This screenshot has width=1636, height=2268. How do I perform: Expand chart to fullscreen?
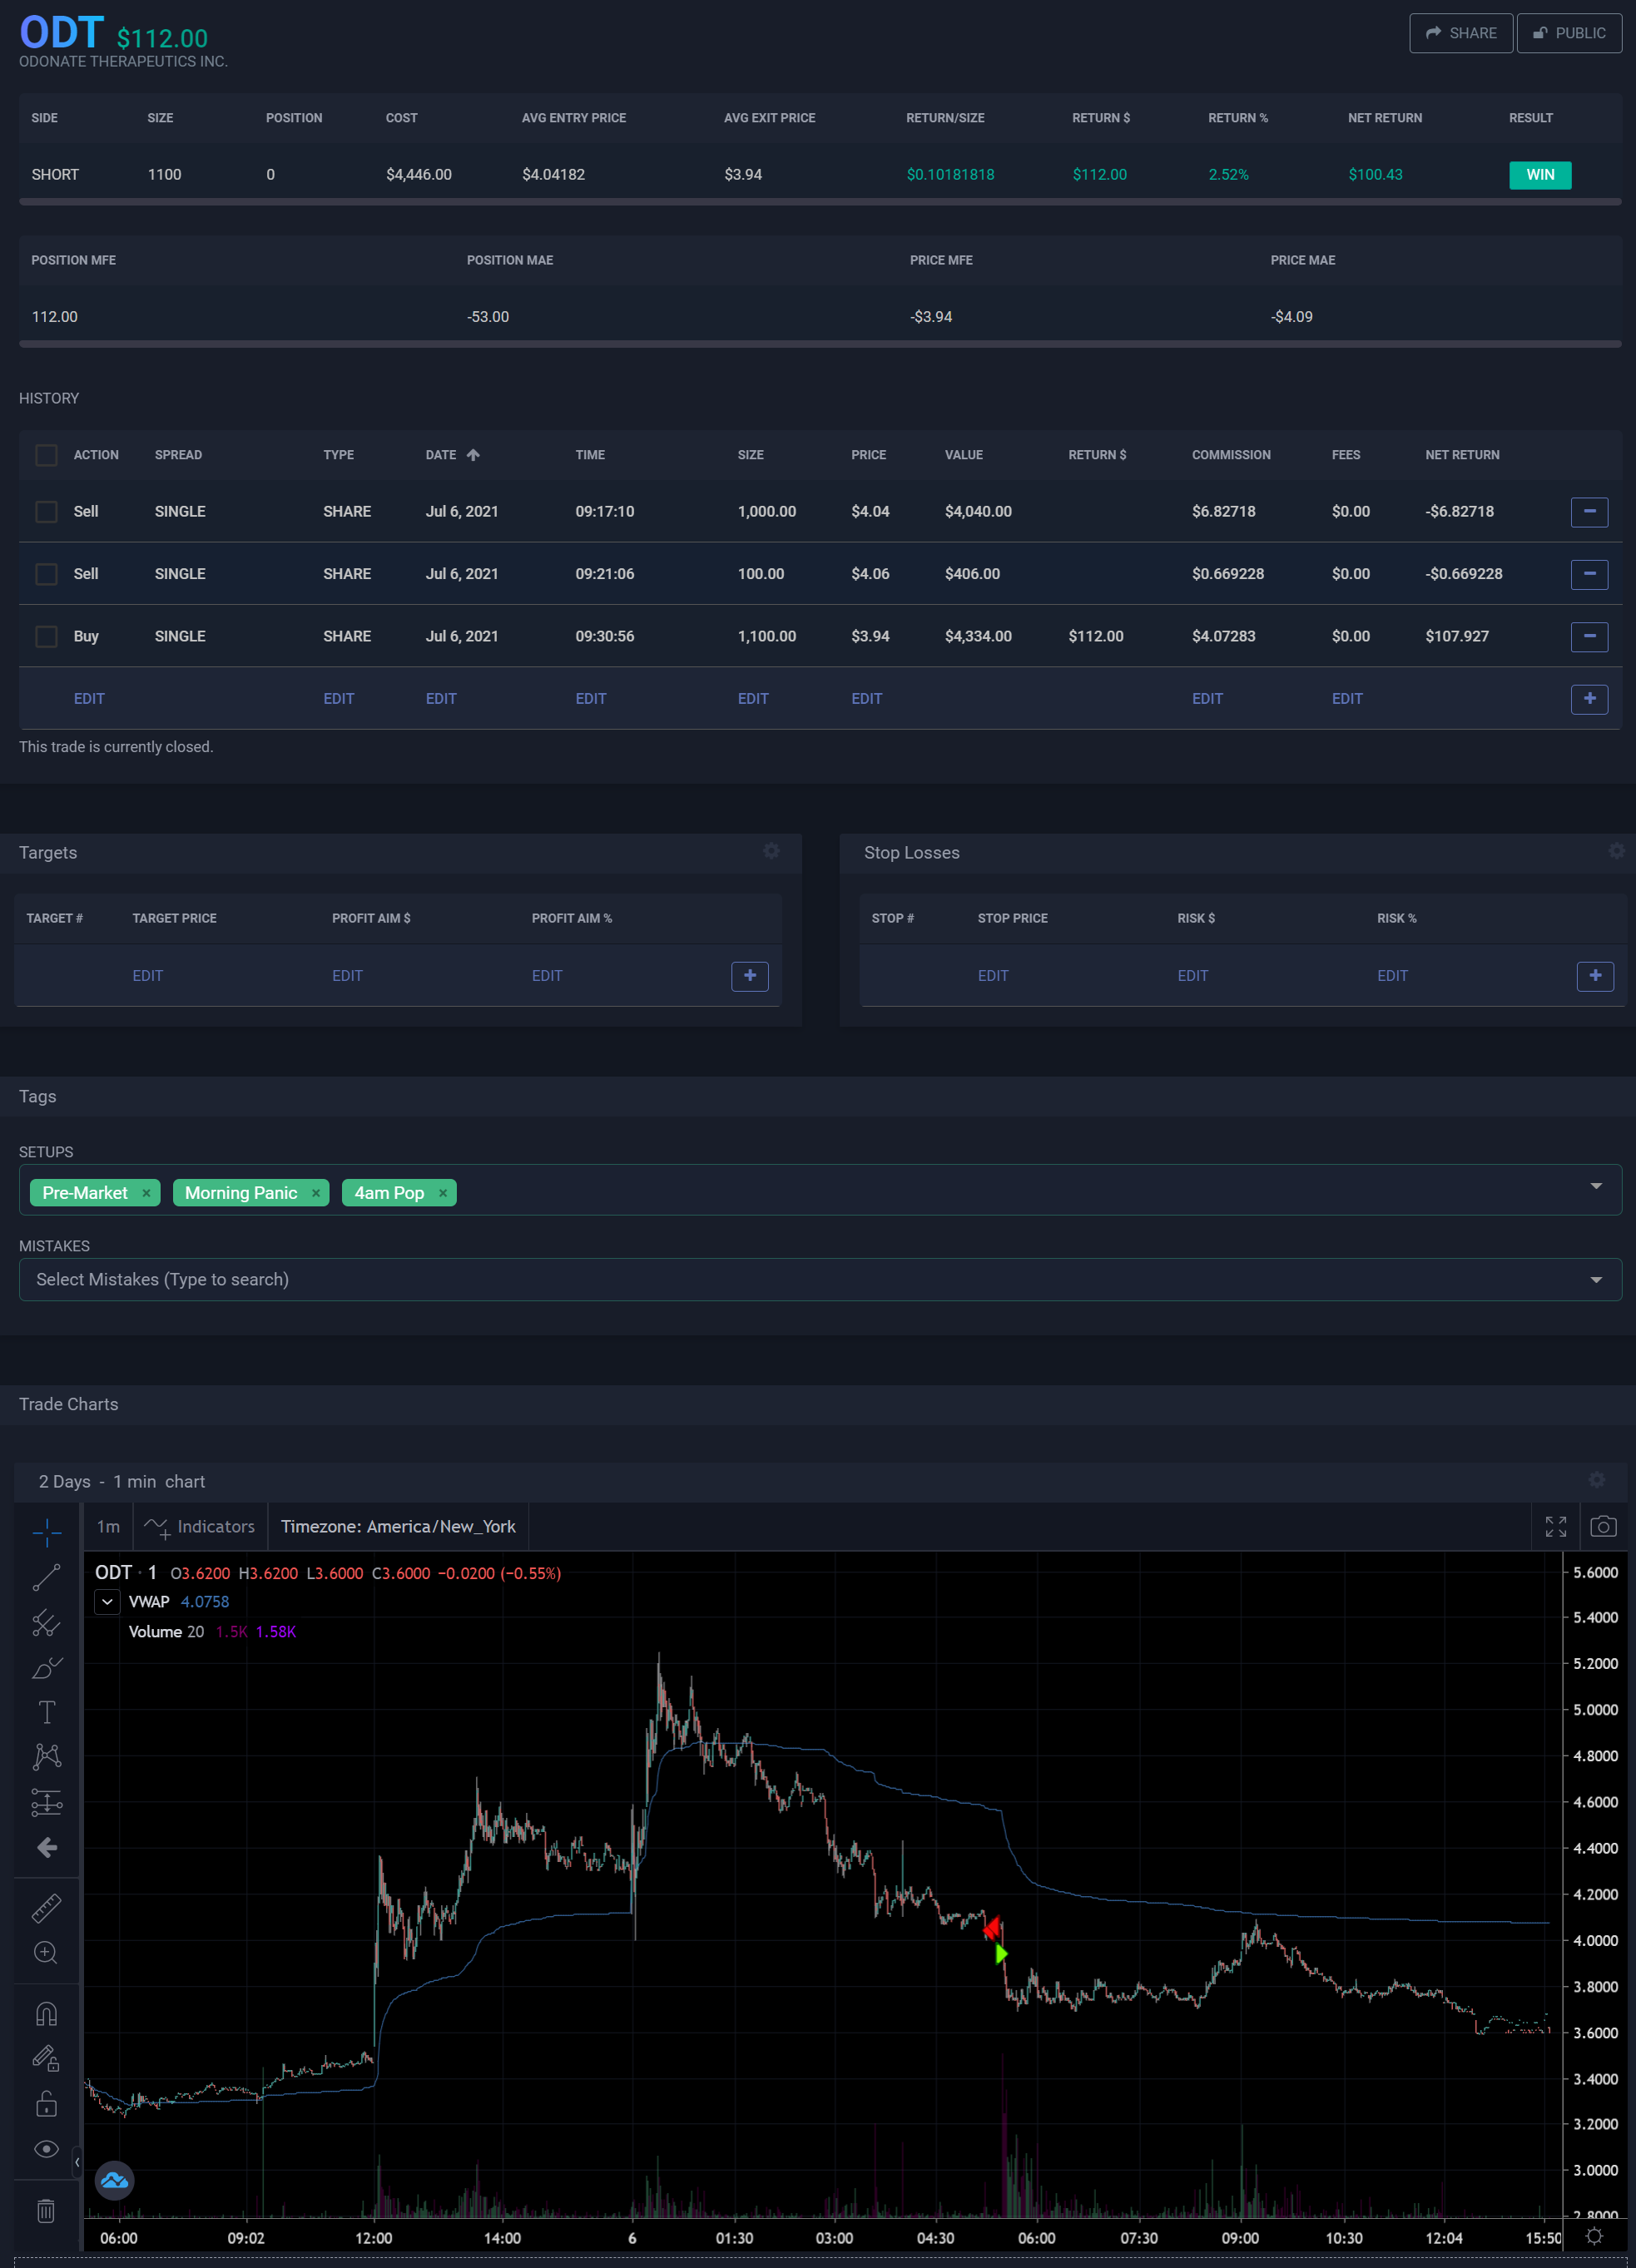(x=1555, y=1526)
